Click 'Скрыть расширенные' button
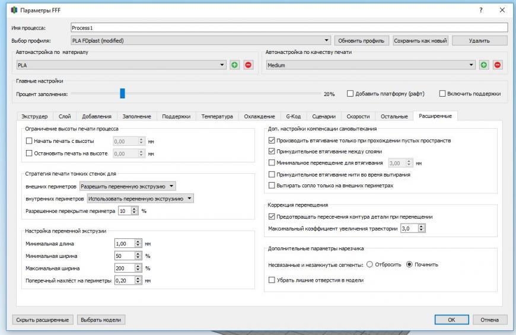Viewport: 516px width, 335px height. 43,320
